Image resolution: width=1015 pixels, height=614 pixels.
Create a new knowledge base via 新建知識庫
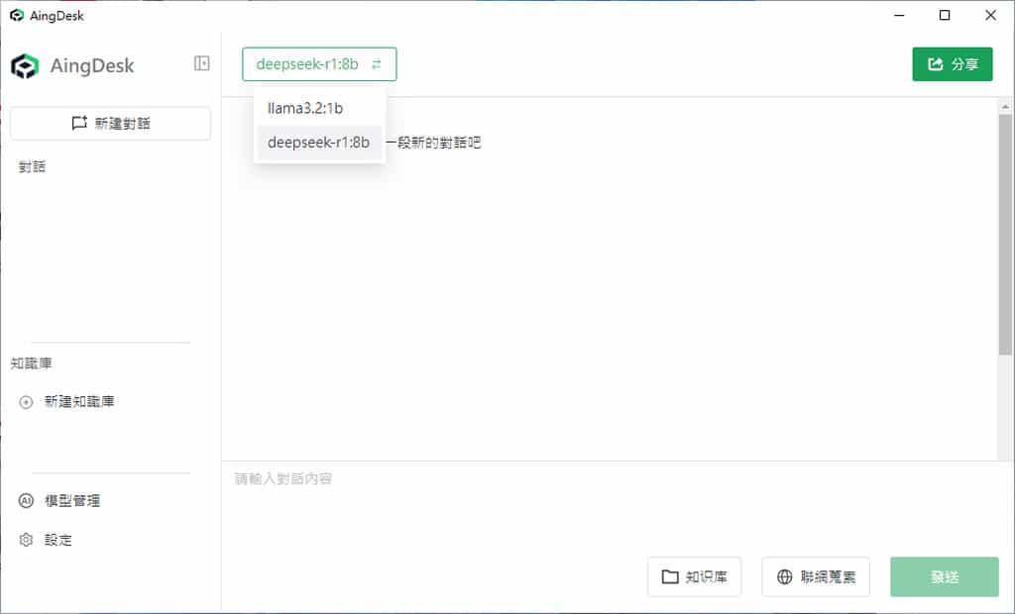(x=67, y=402)
